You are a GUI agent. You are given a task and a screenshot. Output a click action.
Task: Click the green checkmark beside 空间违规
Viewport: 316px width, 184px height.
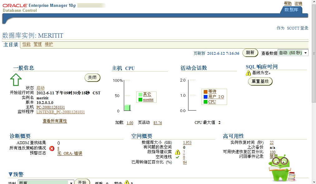[177, 157]
